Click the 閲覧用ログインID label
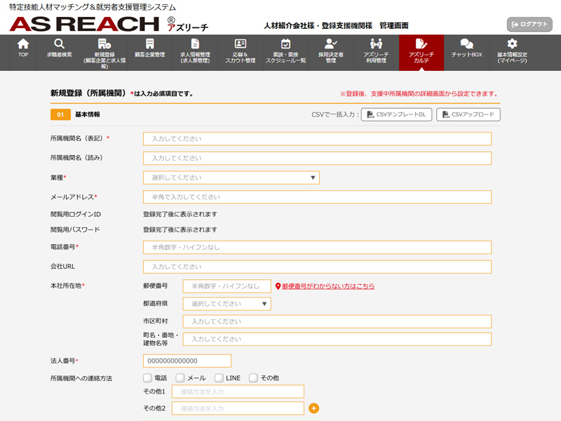This screenshot has height=421, width=561. [76, 214]
